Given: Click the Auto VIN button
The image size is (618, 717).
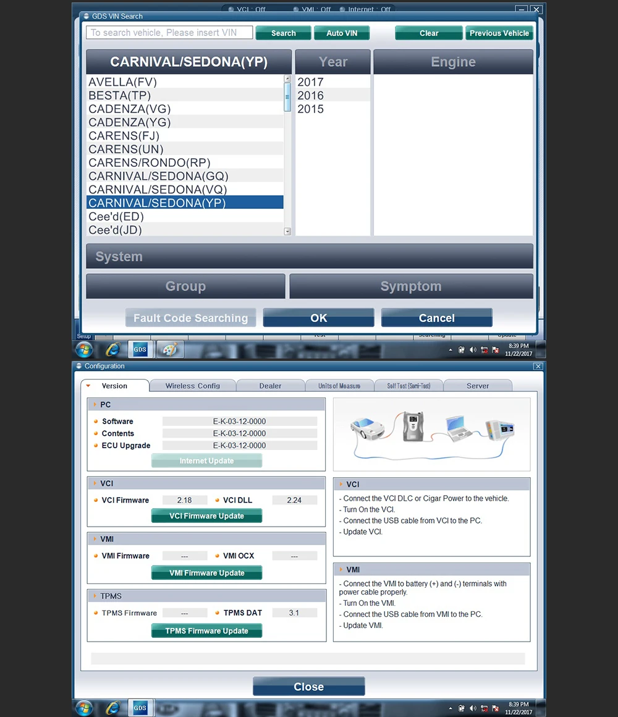Looking at the screenshot, I should 342,33.
